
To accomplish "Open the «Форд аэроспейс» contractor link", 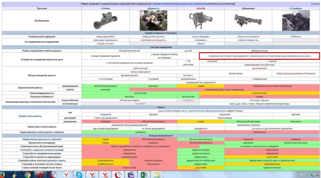I will (105, 37).
